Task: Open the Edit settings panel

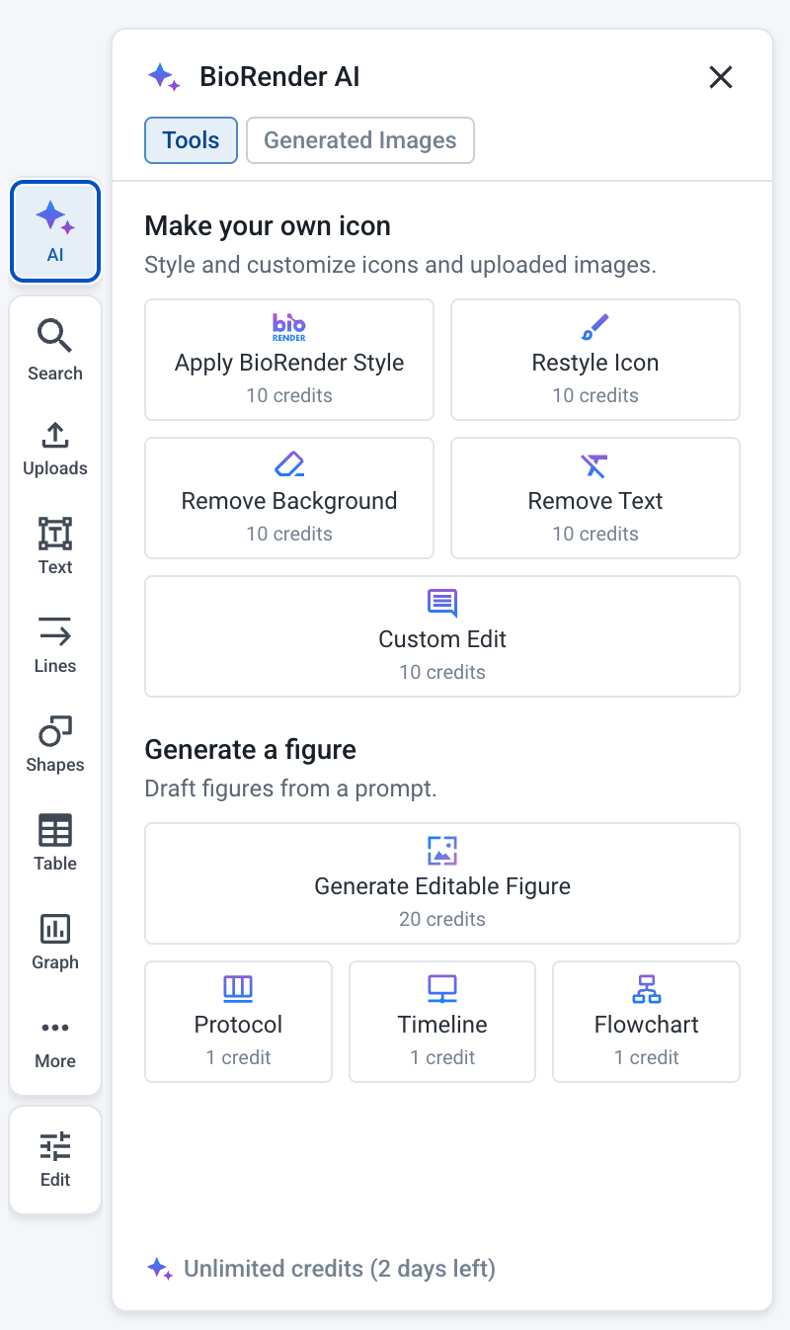Action: click(x=55, y=1160)
